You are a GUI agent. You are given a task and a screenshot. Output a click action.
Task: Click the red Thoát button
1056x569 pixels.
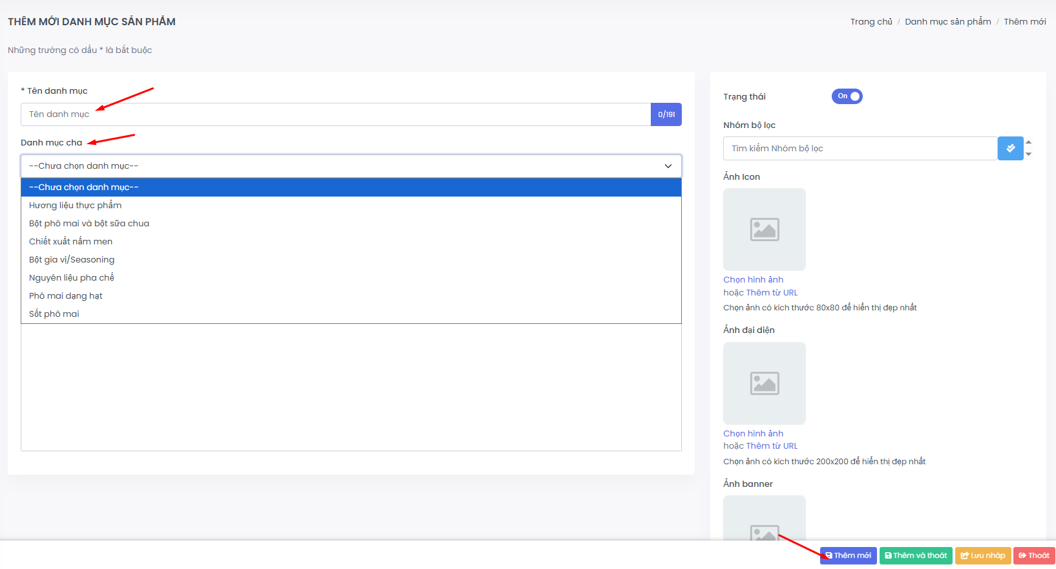pos(1033,555)
